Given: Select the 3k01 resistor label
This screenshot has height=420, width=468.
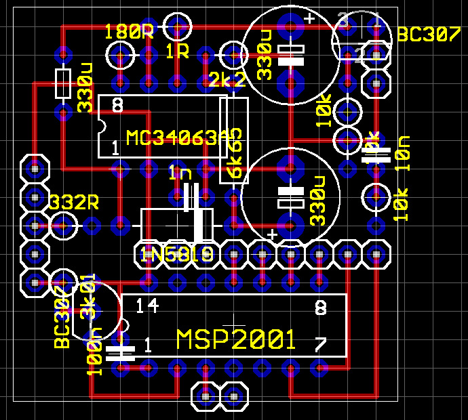Looking at the screenshot, I should [87, 296].
